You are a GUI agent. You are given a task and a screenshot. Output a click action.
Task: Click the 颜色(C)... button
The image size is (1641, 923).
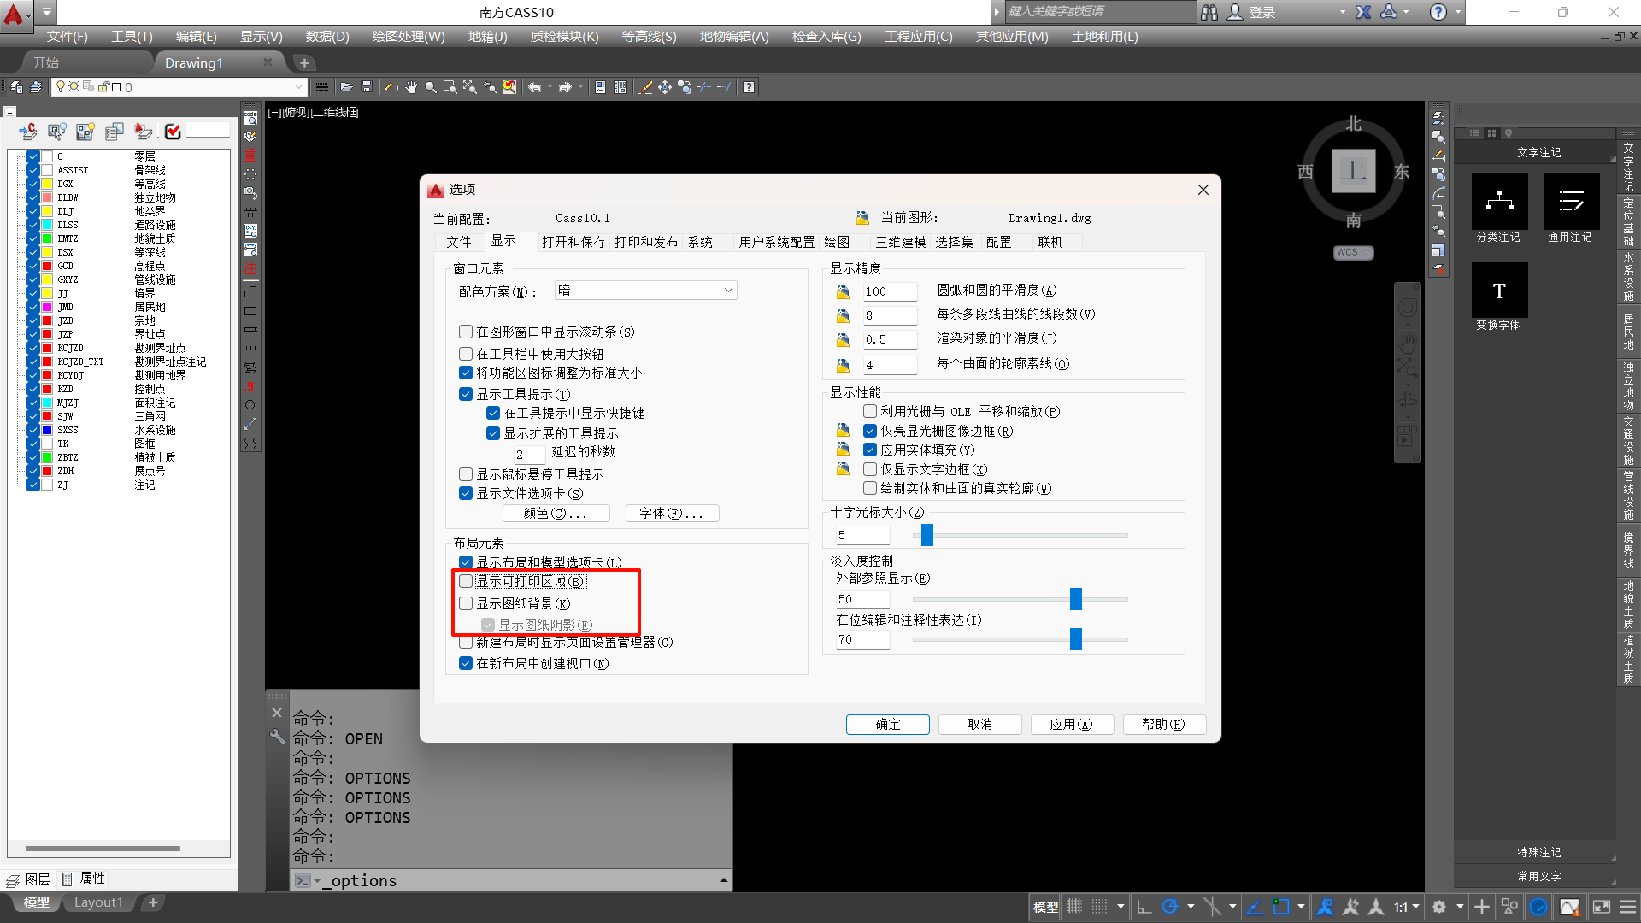coord(556,513)
